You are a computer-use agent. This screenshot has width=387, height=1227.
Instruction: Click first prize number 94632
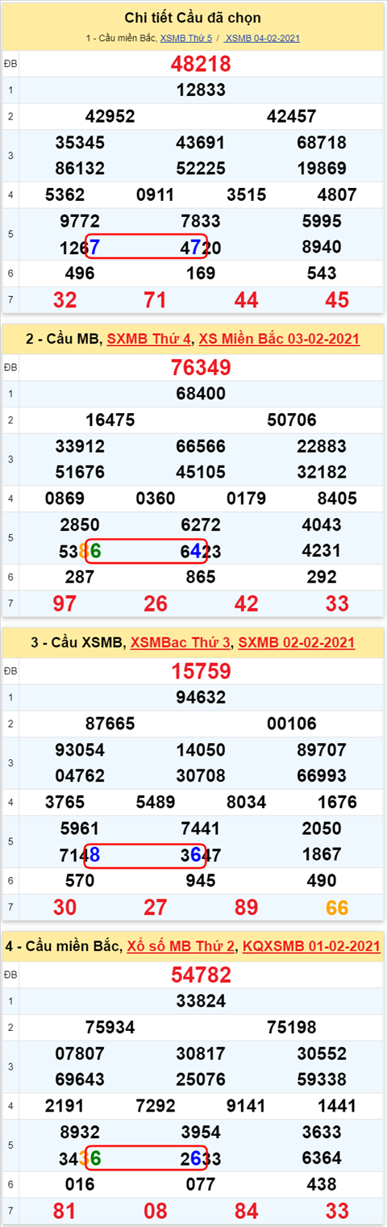point(201,697)
